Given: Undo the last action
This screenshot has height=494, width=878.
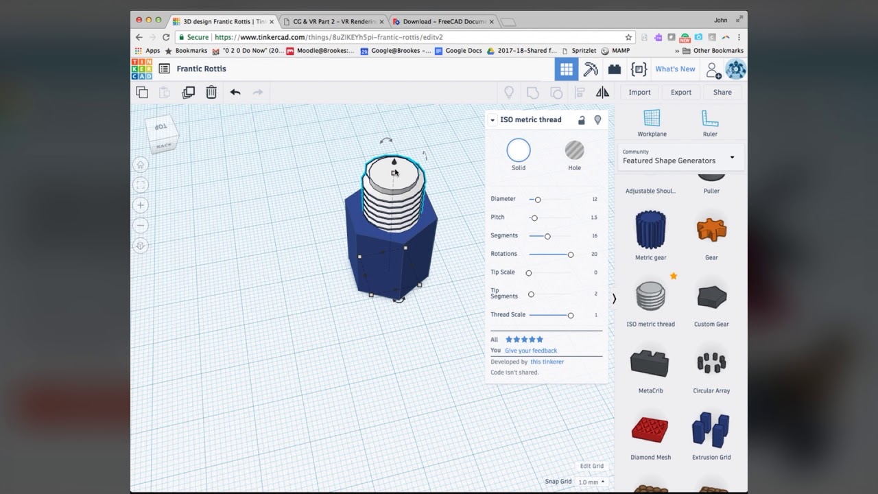Looking at the screenshot, I should click(x=235, y=92).
